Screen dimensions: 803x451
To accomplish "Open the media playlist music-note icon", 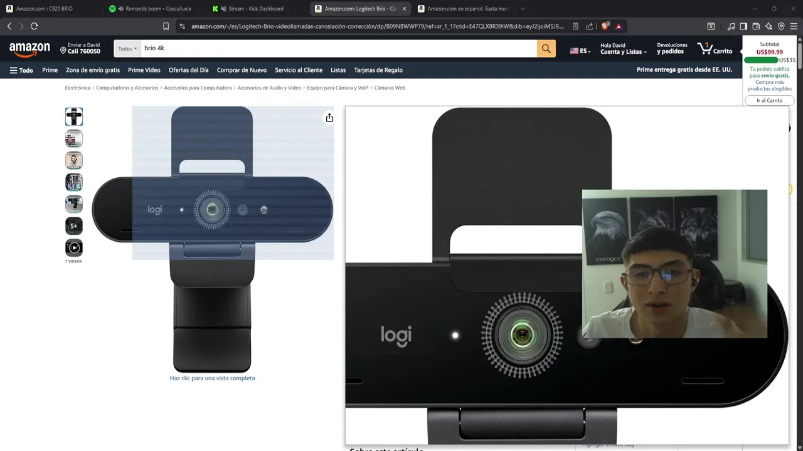I will [731, 26].
